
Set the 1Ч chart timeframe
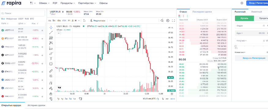pos(69,20)
